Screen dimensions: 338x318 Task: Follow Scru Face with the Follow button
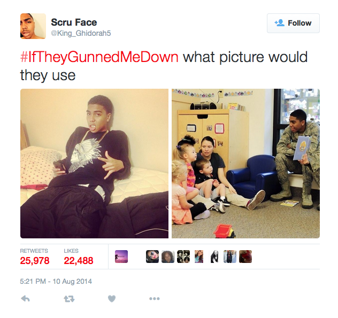click(x=293, y=23)
